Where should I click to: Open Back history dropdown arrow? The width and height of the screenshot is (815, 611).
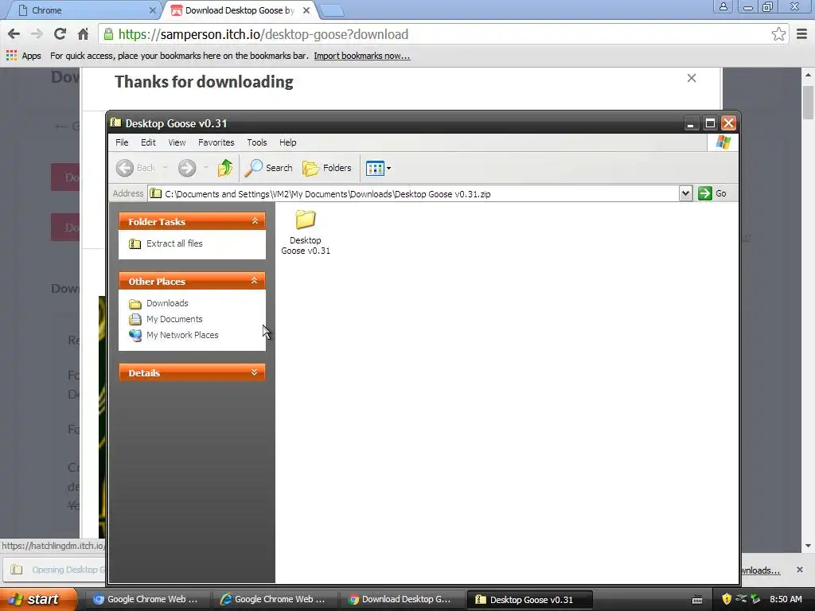click(166, 168)
